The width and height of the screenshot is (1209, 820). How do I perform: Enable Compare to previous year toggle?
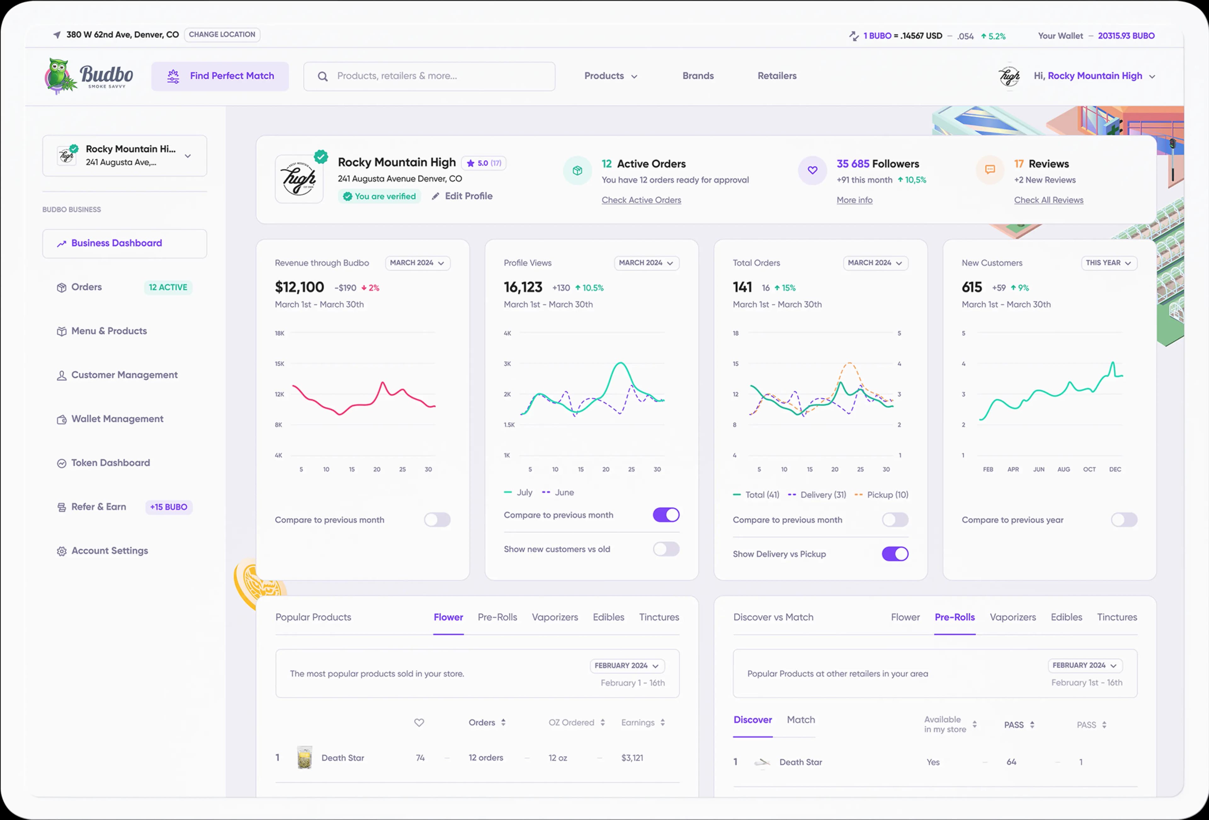click(x=1124, y=520)
